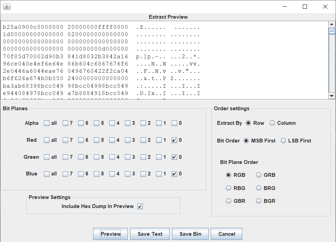Screen dimensions: 336x242
Task: Click hex line starting b25a0900c0000000
Action: point(101,27)
